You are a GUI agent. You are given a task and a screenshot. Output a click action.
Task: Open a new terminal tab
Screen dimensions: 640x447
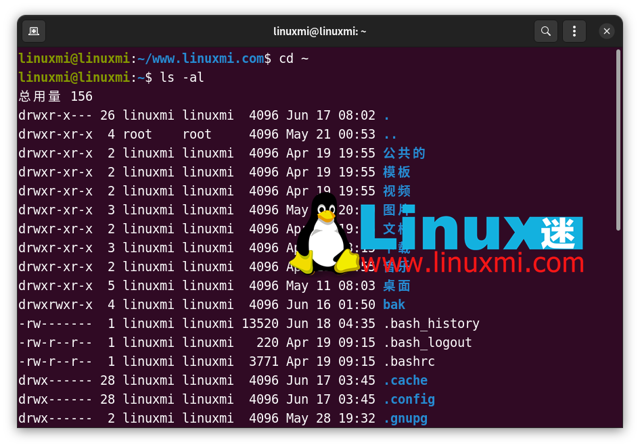[x=34, y=31]
